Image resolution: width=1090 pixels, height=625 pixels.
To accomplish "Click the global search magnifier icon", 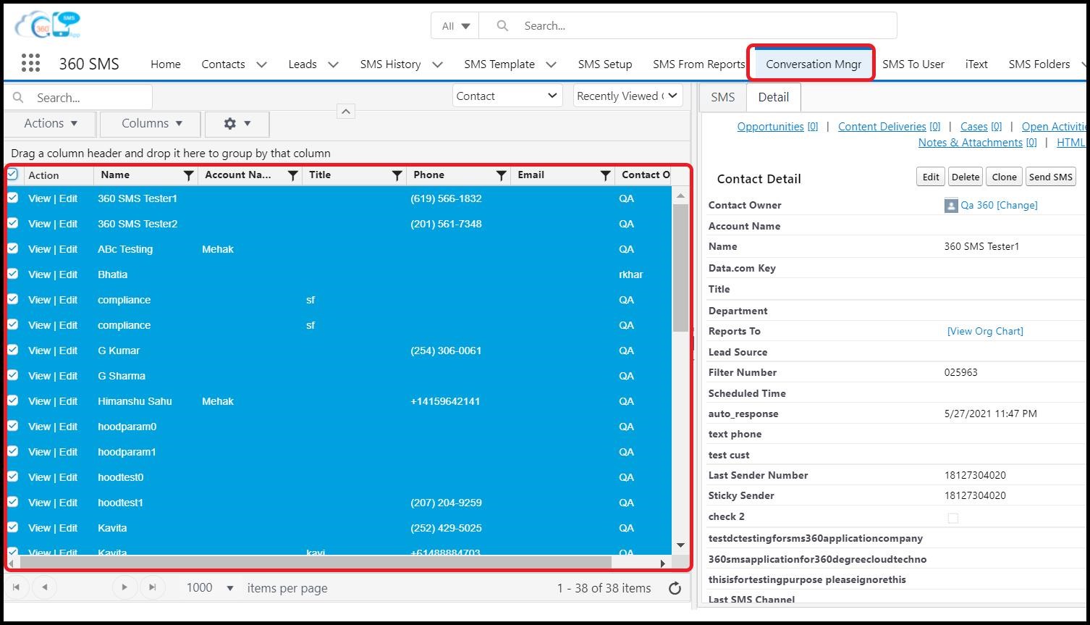I will pos(502,25).
